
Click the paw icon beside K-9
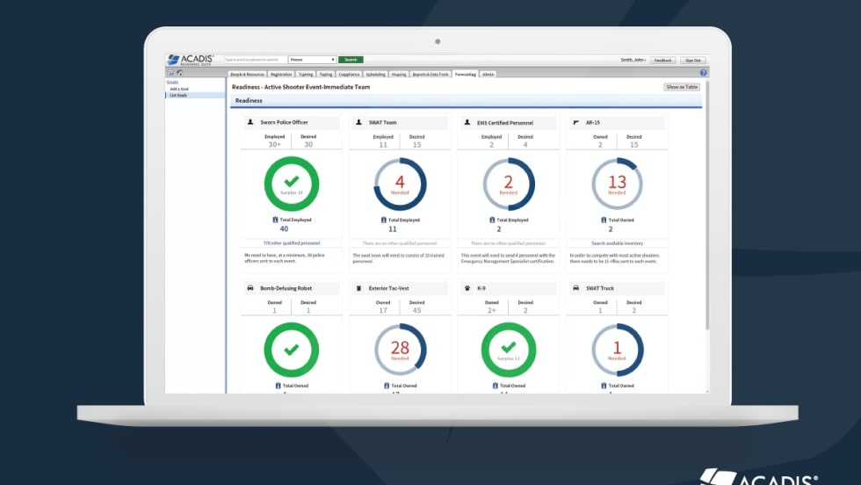[x=467, y=288]
